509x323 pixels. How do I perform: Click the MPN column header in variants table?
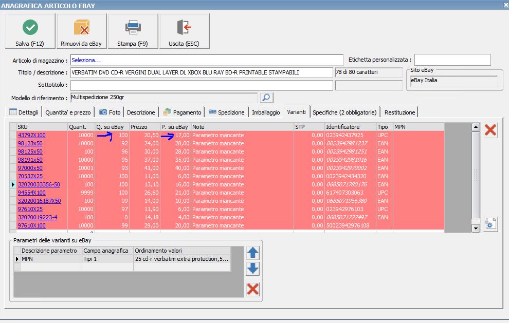419,127
